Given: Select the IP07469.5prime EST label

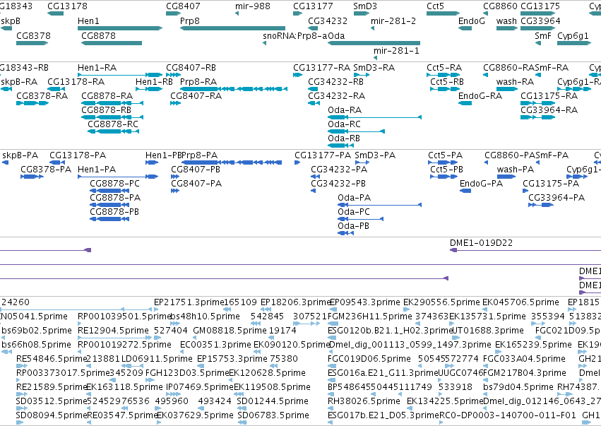Looking at the screenshot, I should click(200, 387).
